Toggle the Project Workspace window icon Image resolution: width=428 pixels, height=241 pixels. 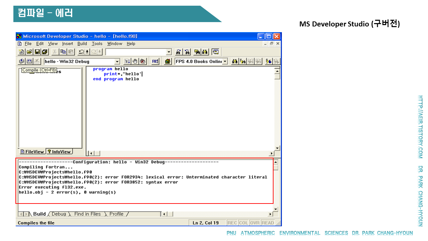pos(216,52)
